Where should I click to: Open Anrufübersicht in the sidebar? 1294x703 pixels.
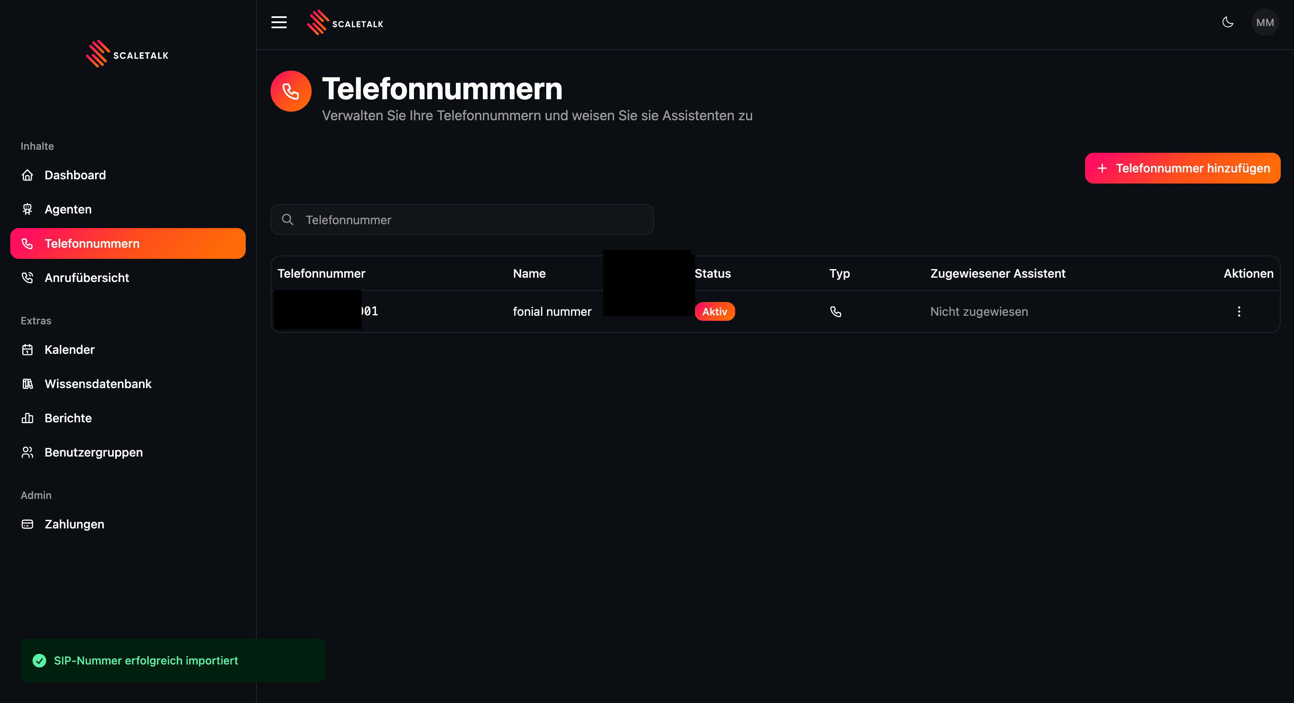coord(128,278)
